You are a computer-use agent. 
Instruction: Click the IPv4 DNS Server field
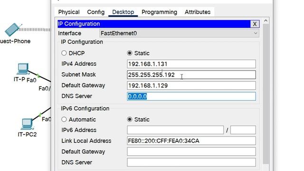[x=191, y=96]
